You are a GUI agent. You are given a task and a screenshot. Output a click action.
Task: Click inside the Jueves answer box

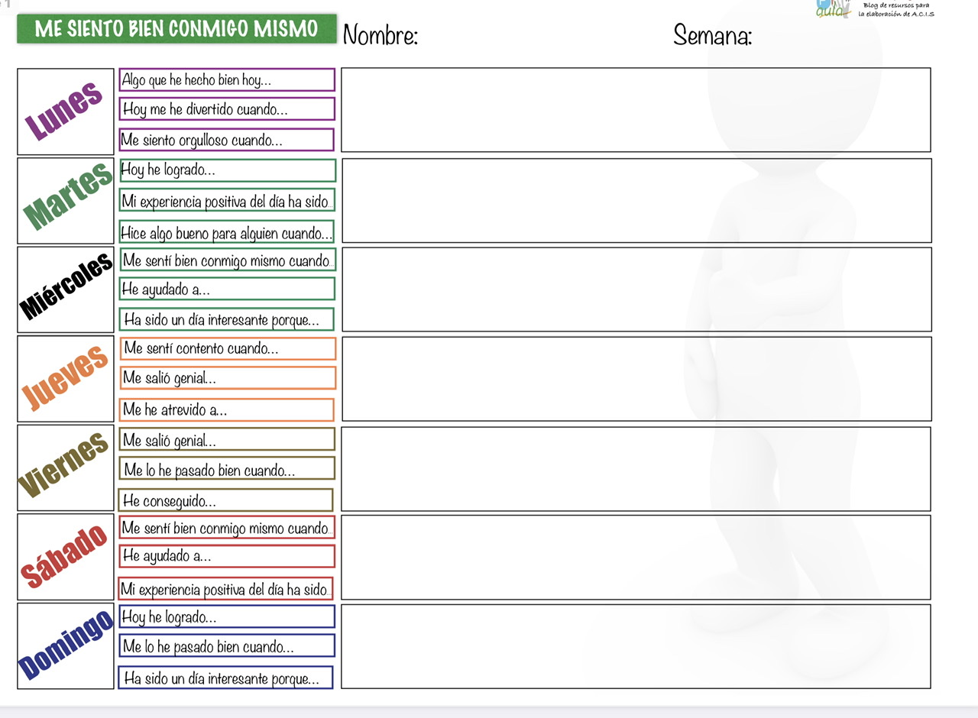(636, 379)
